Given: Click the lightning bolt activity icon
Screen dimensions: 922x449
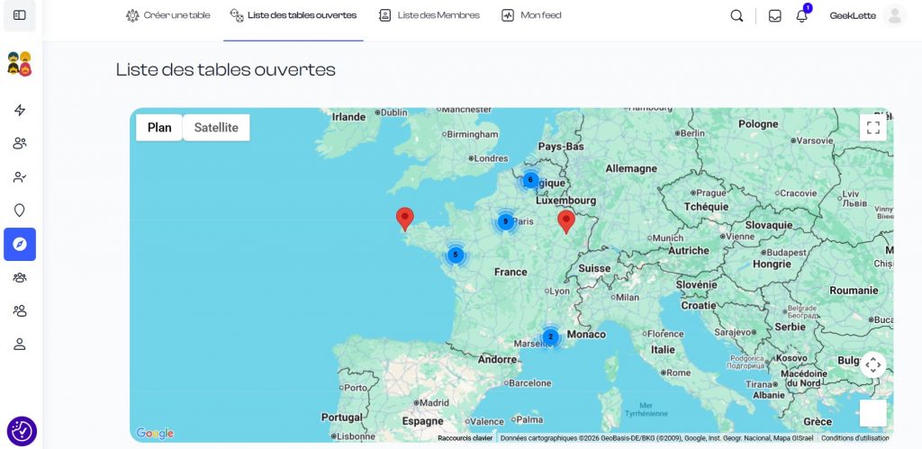Looking at the screenshot, I should (20, 111).
